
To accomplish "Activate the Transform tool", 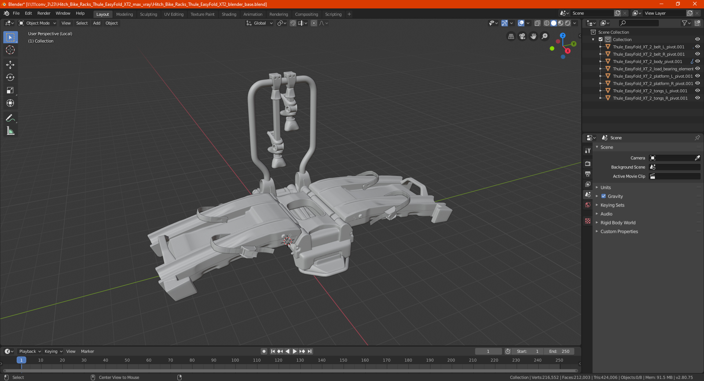I will point(10,103).
